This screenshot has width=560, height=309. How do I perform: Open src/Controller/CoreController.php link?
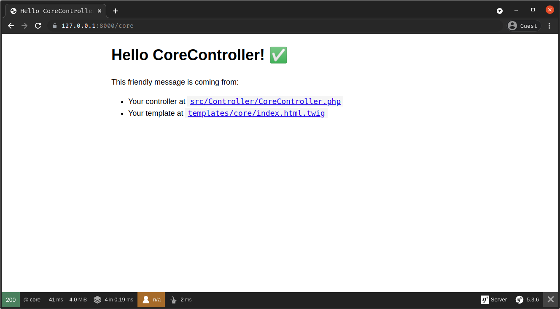point(265,101)
